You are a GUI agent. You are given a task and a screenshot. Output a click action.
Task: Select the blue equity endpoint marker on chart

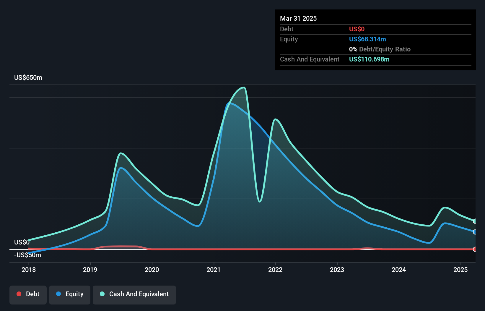(x=475, y=232)
